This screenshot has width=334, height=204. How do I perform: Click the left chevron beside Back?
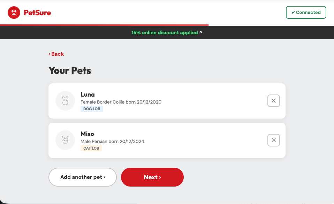(x=50, y=54)
